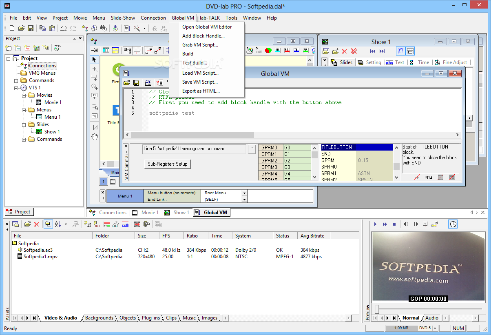Image resolution: width=491 pixels, height=335 pixels.
Task: Click the red X delete icon in Show 1 window
Action: (345, 51)
